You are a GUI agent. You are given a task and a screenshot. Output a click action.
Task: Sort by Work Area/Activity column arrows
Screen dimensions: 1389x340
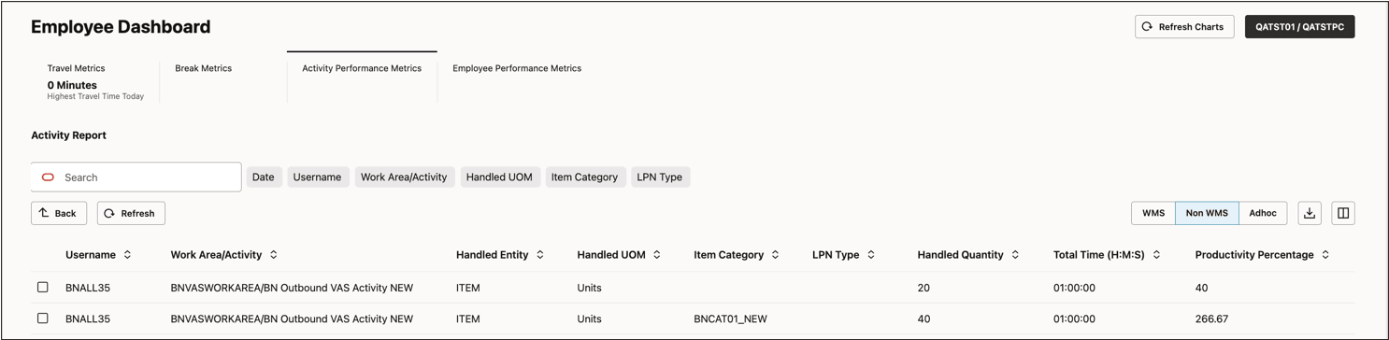point(274,255)
